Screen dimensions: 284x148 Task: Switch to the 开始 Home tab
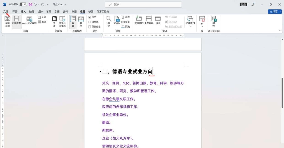(x=15, y=12)
